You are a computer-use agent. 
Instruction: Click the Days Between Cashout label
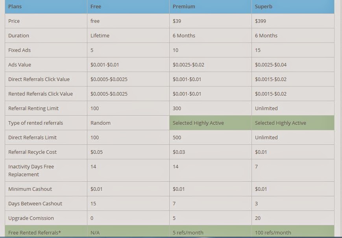coord(35,203)
